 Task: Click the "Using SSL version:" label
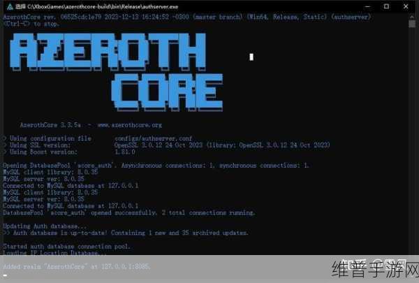pyautogui.click(x=40, y=145)
